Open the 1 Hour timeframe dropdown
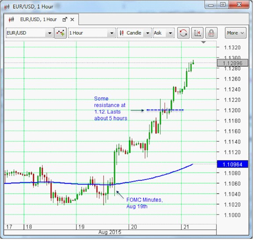This screenshot has height=240, width=255. point(92,33)
